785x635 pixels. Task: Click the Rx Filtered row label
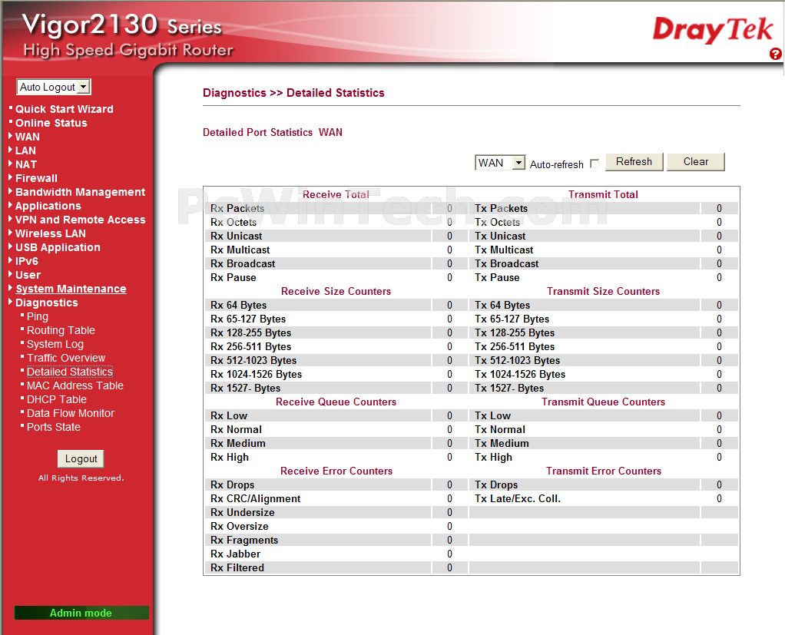[x=237, y=568]
